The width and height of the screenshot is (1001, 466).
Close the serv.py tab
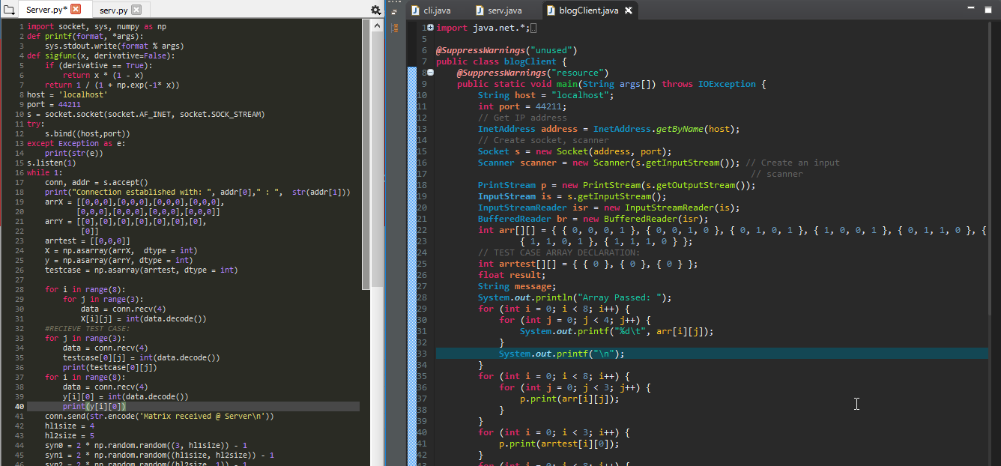click(x=136, y=10)
